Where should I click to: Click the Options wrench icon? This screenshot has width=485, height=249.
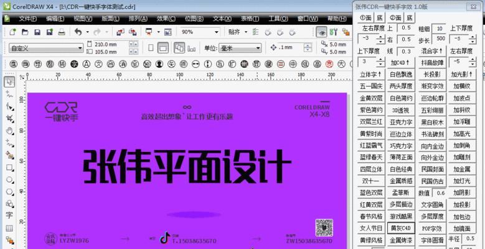click(334, 32)
